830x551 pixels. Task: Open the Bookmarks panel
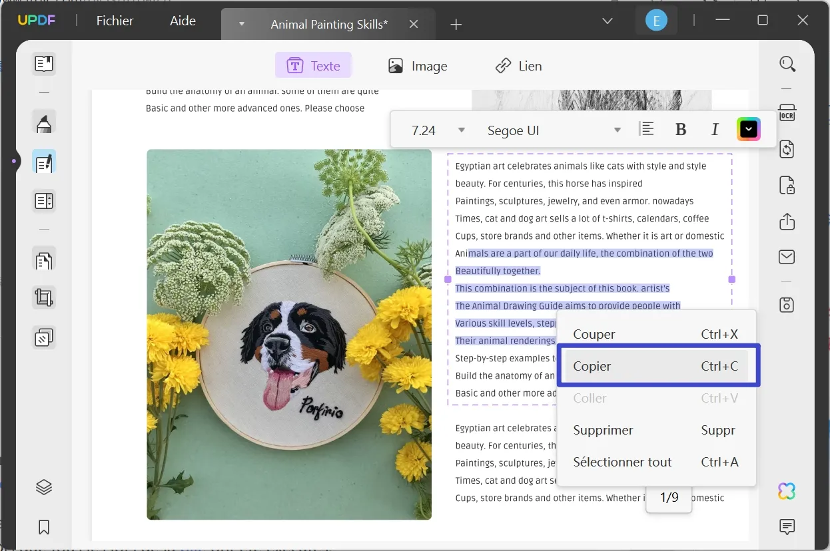[43, 527]
